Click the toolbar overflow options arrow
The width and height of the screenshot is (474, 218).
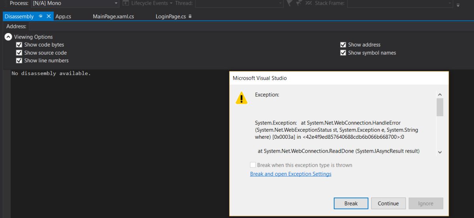pos(458,5)
